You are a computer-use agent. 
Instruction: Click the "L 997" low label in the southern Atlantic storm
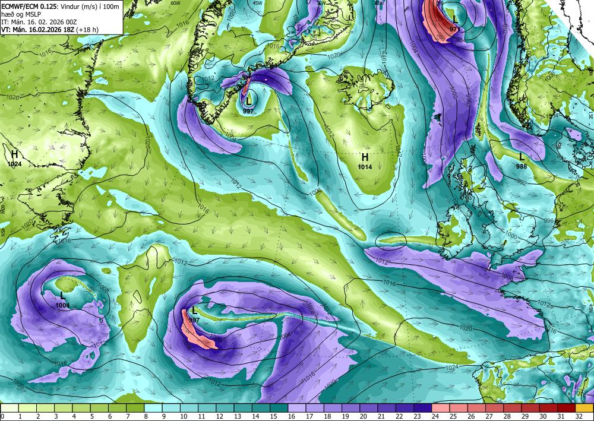coord(194,315)
